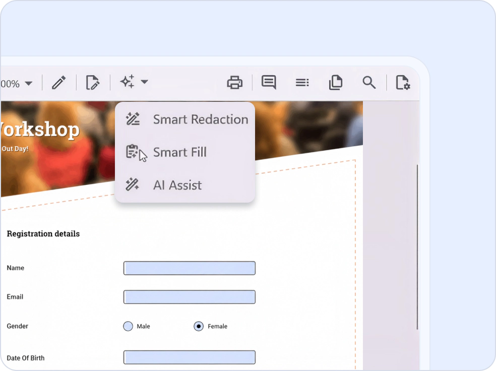The image size is (496, 371).
Task: Select the Male radio button
Action: (128, 326)
